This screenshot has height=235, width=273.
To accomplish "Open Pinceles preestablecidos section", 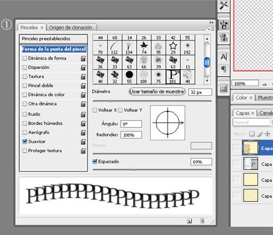I will 54,39.
